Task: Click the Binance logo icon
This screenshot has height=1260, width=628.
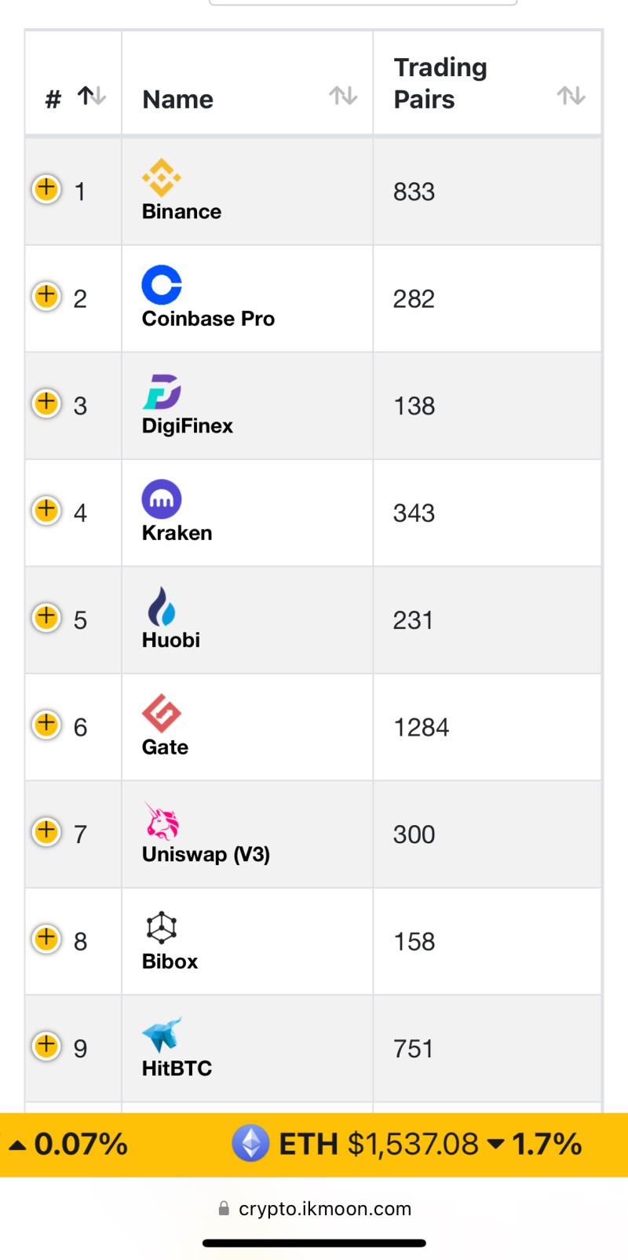Action: click(x=162, y=177)
